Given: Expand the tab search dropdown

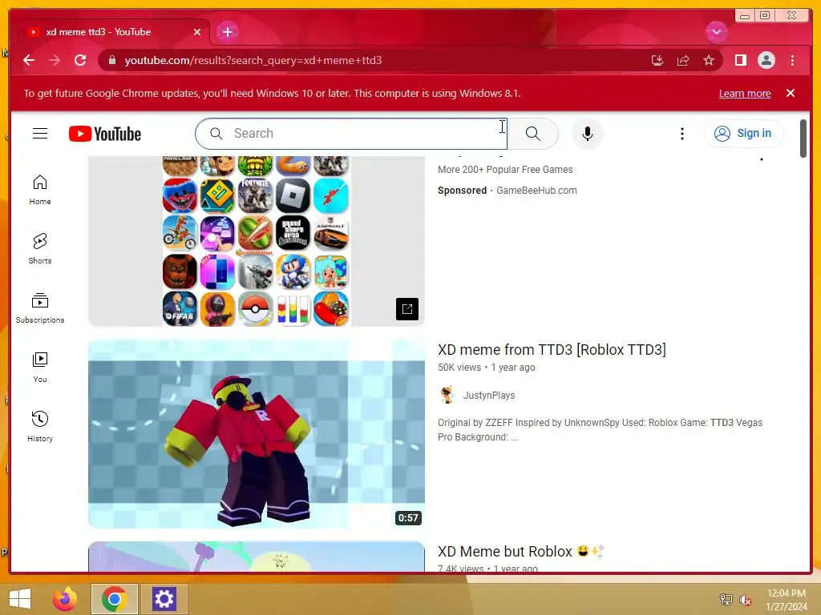Looking at the screenshot, I should (716, 32).
